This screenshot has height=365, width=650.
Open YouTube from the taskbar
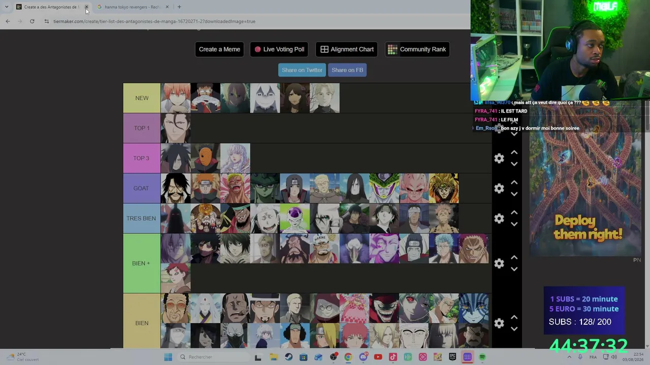point(378,357)
